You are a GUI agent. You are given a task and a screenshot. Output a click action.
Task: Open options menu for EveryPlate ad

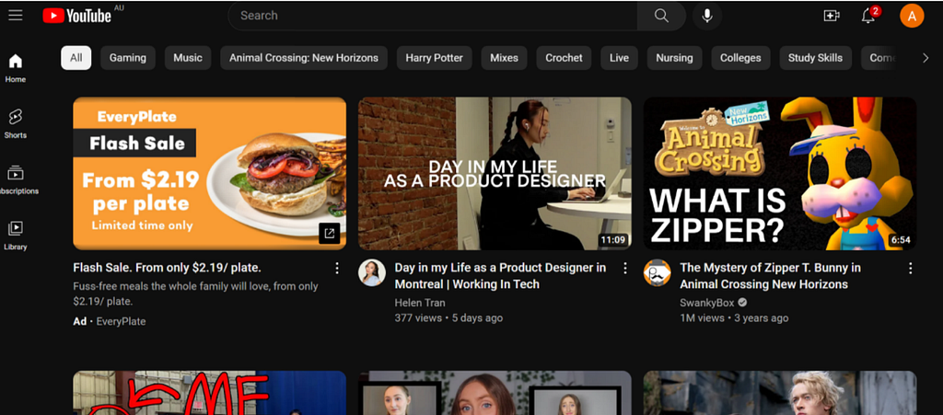pyautogui.click(x=337, y=269)
